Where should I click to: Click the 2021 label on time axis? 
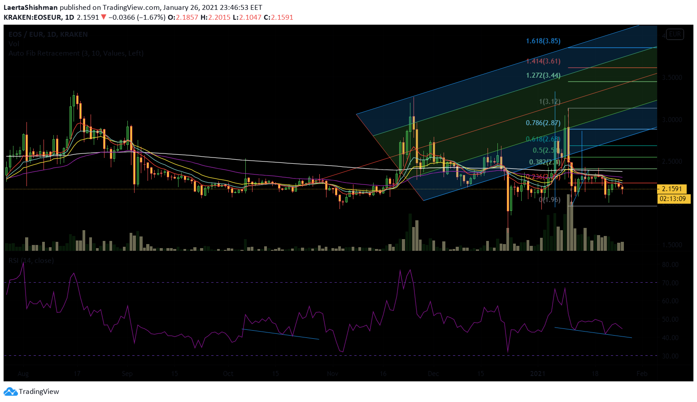pyautogui.click(x=538, y=374)
